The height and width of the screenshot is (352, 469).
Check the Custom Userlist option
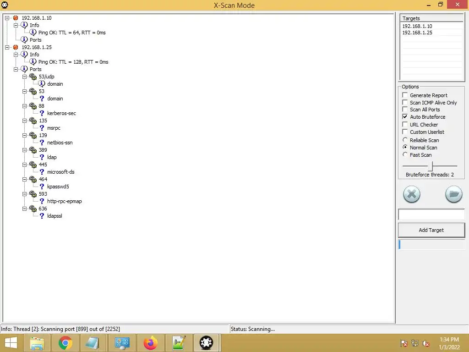(x=405, y=132)
